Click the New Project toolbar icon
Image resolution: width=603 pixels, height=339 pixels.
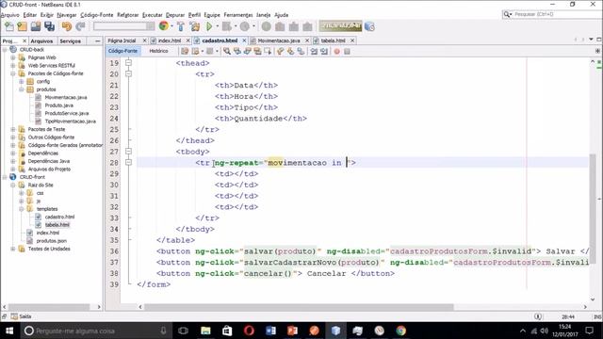pos(23,26)
